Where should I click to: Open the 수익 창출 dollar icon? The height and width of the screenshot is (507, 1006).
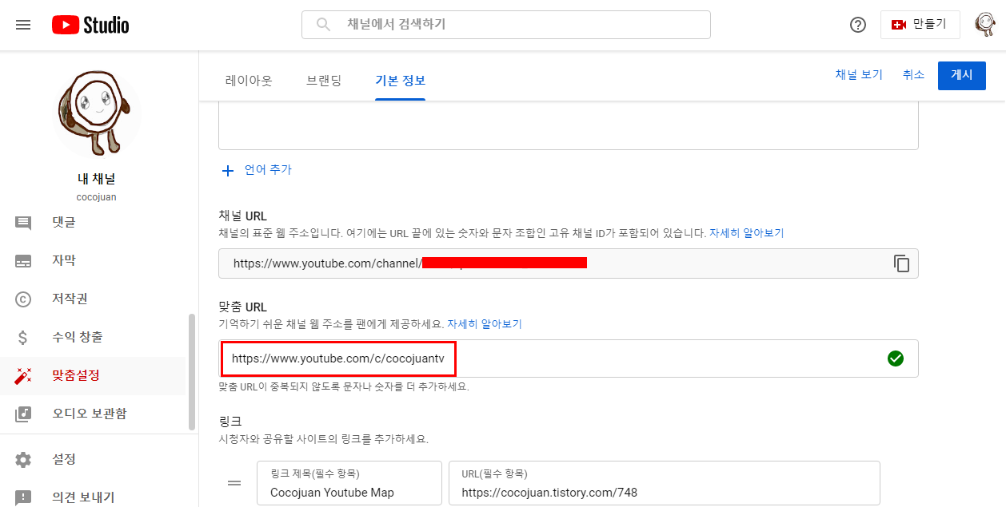pyautogui.click(x=23, y=337)
